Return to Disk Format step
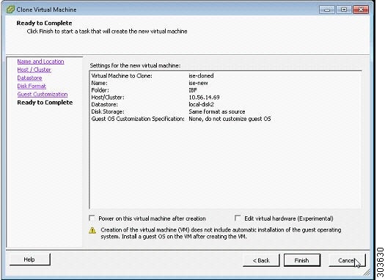This screenshot has width=385, height=280. pyautogui.click(x=32, y=86)
